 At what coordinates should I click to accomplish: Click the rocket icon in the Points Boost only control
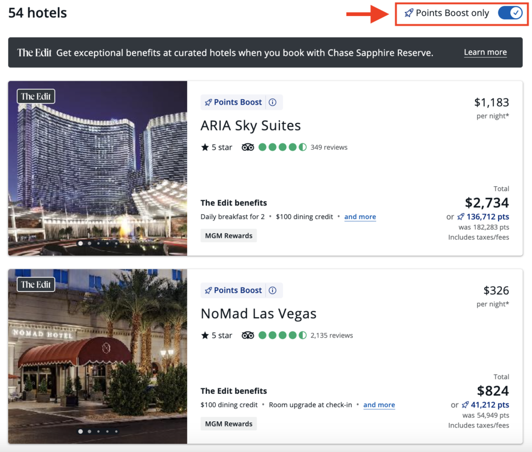tap(409, 12)
